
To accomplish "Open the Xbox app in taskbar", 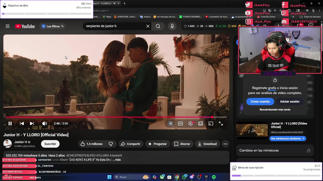I will (x=162, y=177).
